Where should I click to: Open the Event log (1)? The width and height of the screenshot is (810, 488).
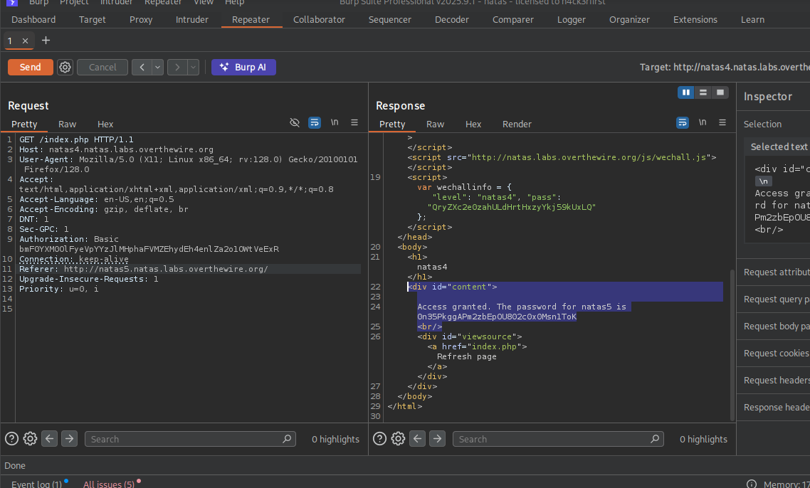[x=36, y=484]
